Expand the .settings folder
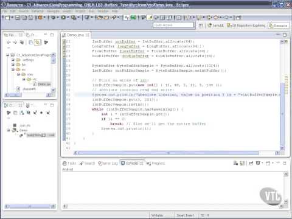Screen dimensions: 292x219 (13, 60)
